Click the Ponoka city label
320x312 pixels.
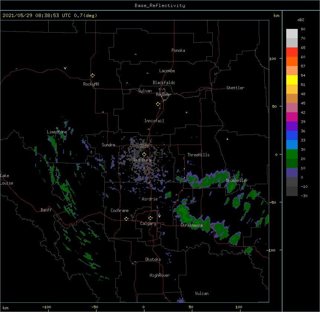click(x=178, y=50)
